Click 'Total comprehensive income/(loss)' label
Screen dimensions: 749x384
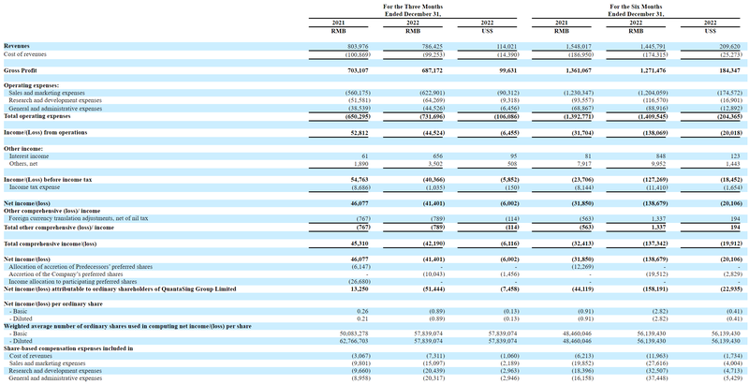[51, 244]
